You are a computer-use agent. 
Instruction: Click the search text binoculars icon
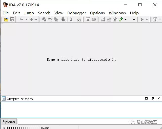click(50, 19)
